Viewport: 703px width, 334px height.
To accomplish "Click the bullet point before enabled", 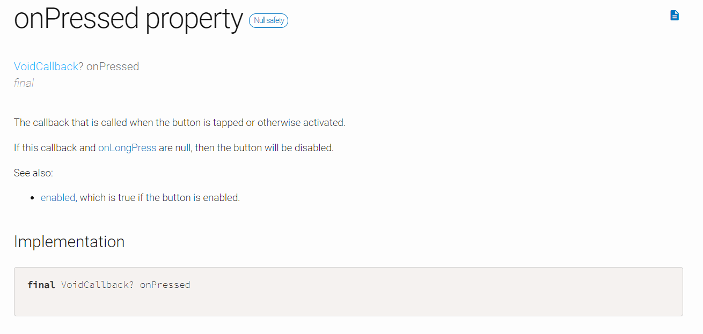I will [x=33, y=198].
